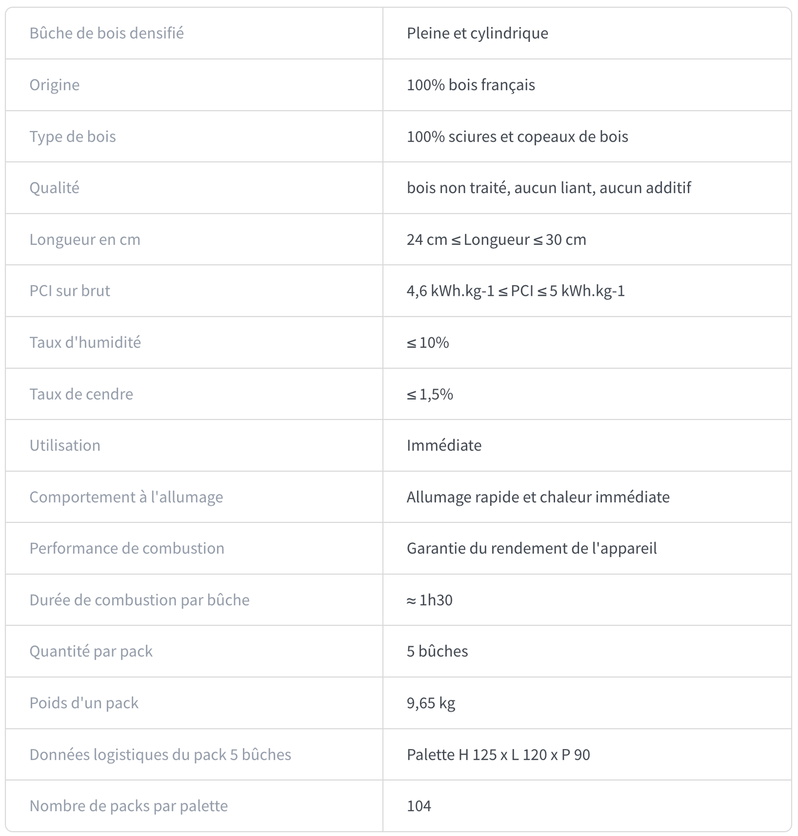Select the '9,65 kg' pack weight
The height and width of the screenshot is (836, 798).
point(430,703)
